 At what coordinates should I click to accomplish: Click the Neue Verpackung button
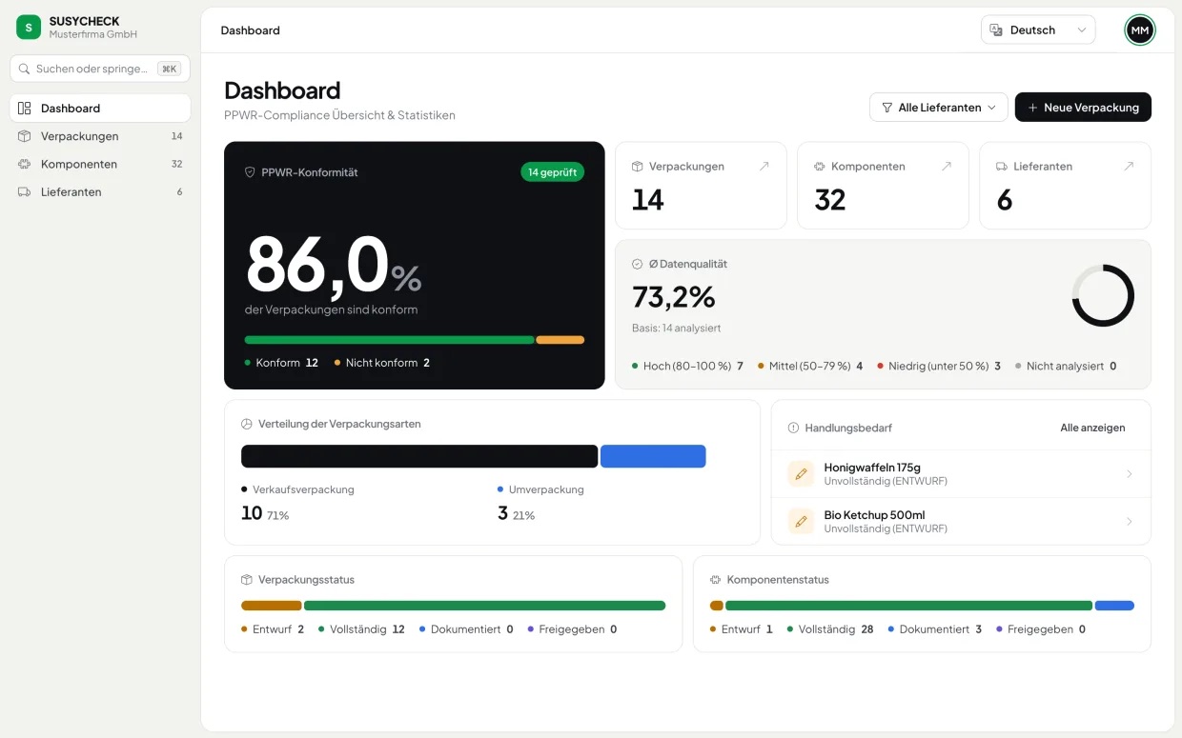tap(1083, 108)
